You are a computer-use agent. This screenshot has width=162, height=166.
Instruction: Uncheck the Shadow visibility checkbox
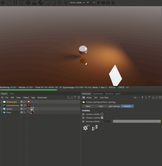(102, 118)
